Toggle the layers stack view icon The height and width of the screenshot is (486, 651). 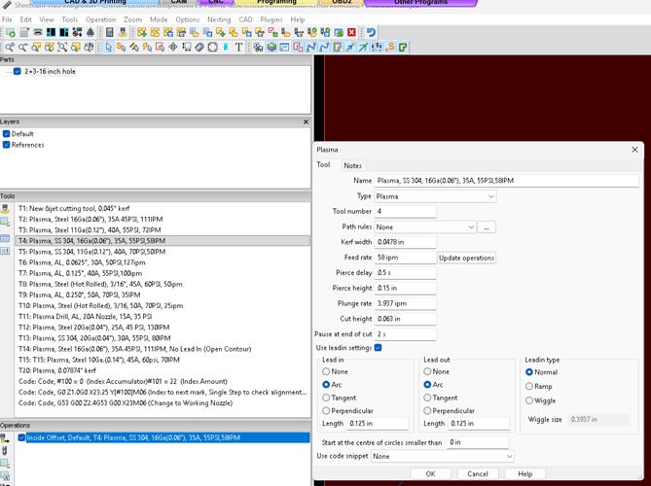tap(271, 48)
